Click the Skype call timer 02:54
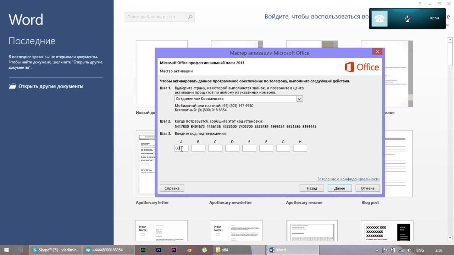This screenshot has width=454, height=255. click(x=434, y=18)
